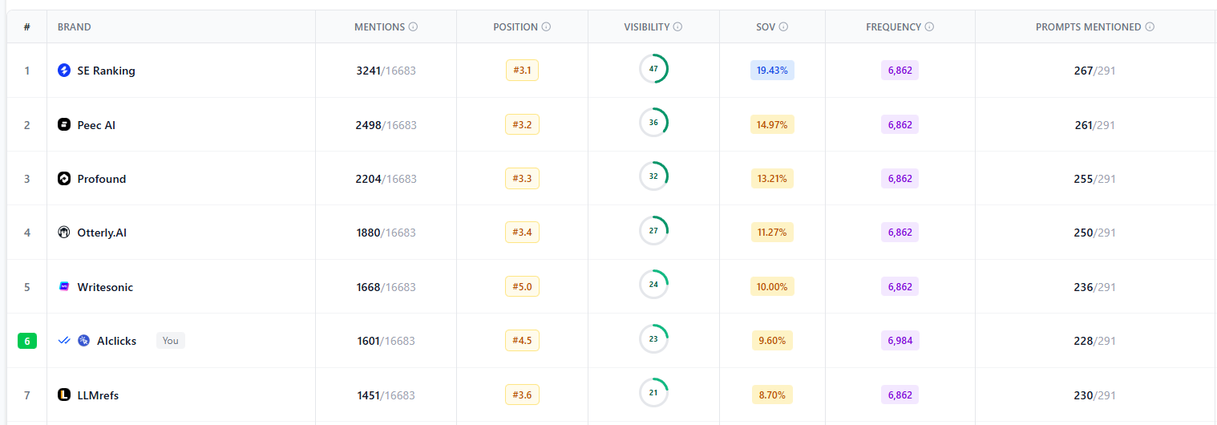Screen dimensions: 1217x425
Task: Sort by PROMPTS MENTIONED column header
Action: (x=1088, y=26)
